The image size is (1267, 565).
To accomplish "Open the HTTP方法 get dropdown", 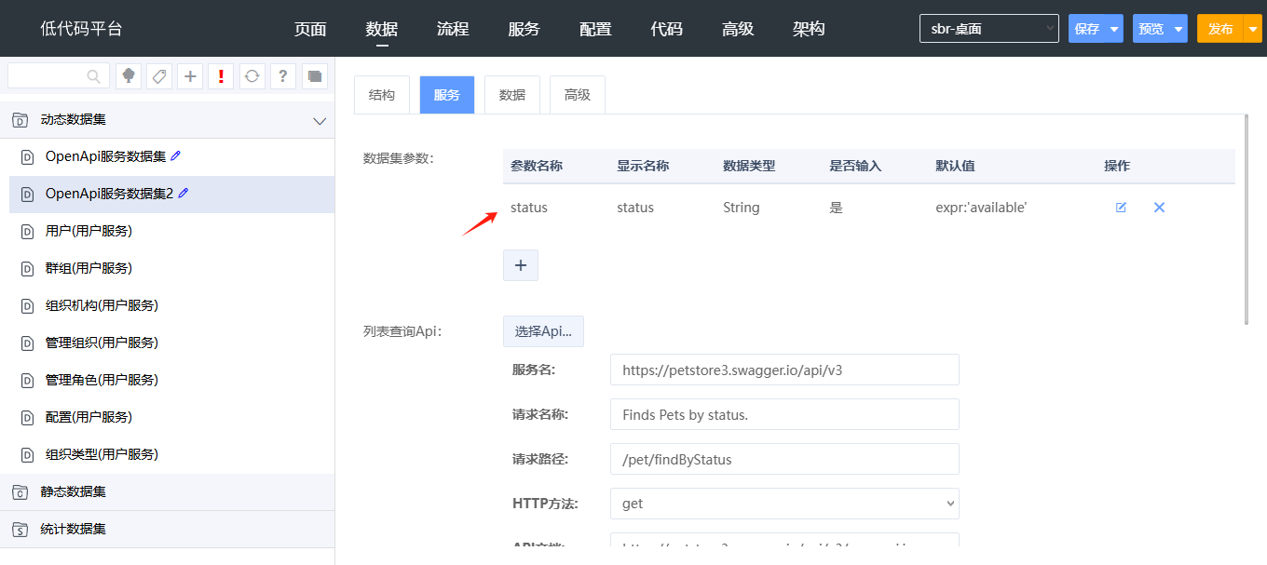I will coord(784,504).
